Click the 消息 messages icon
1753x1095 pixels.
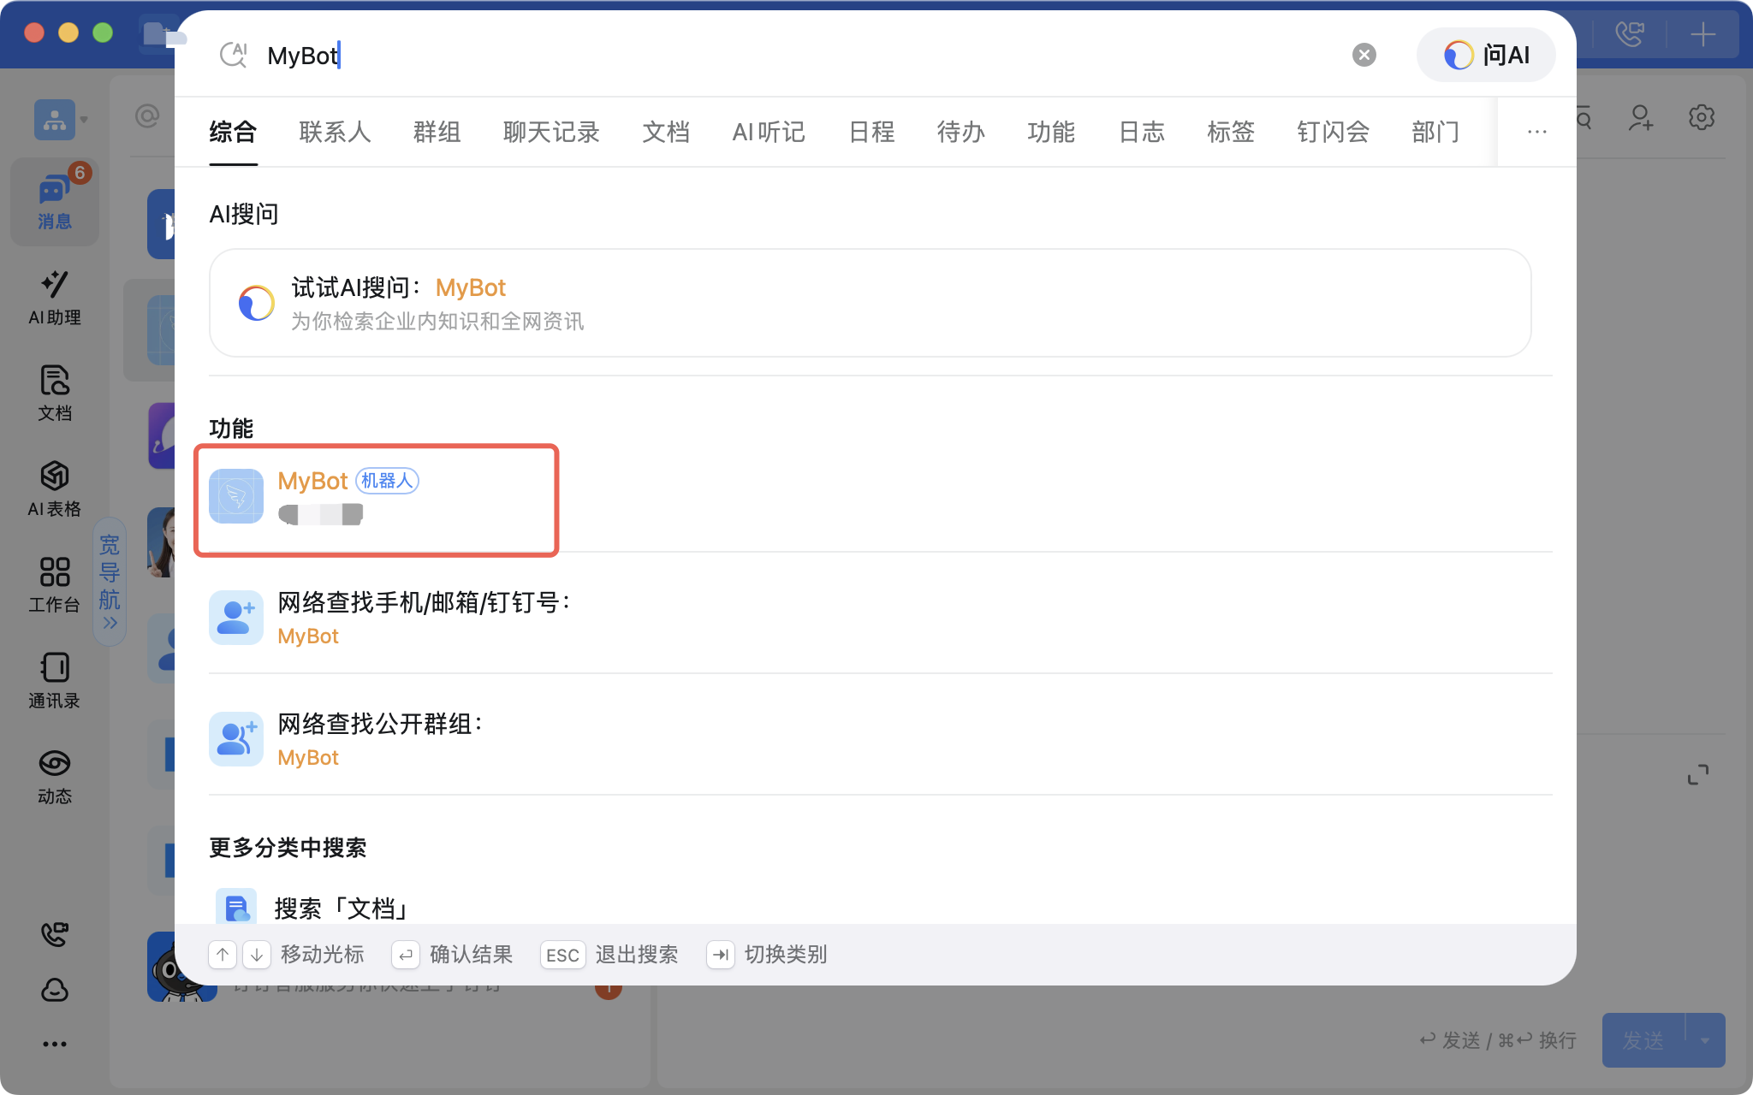pyautogui.click(x=55, y=203)
